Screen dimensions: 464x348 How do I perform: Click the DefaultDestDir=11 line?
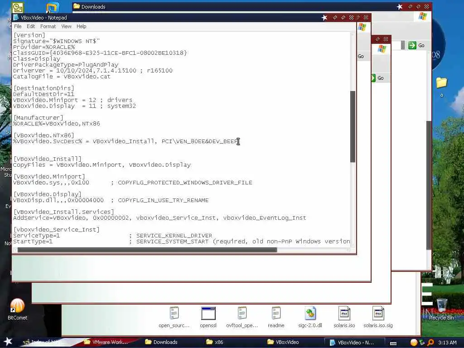(43, 94)
